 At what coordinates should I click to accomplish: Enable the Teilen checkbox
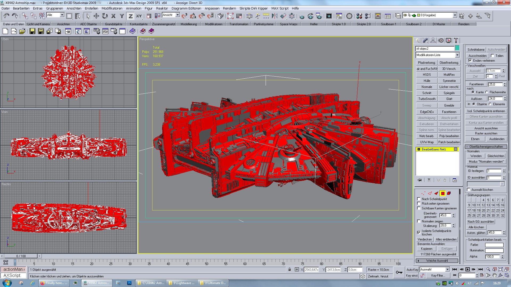pos(493,56)
